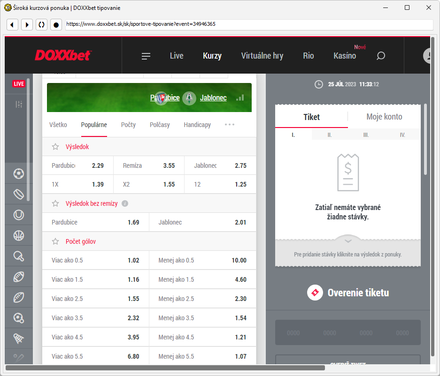Go back with the browser back arrow
The image size is (440, 376).
(12, 25)
